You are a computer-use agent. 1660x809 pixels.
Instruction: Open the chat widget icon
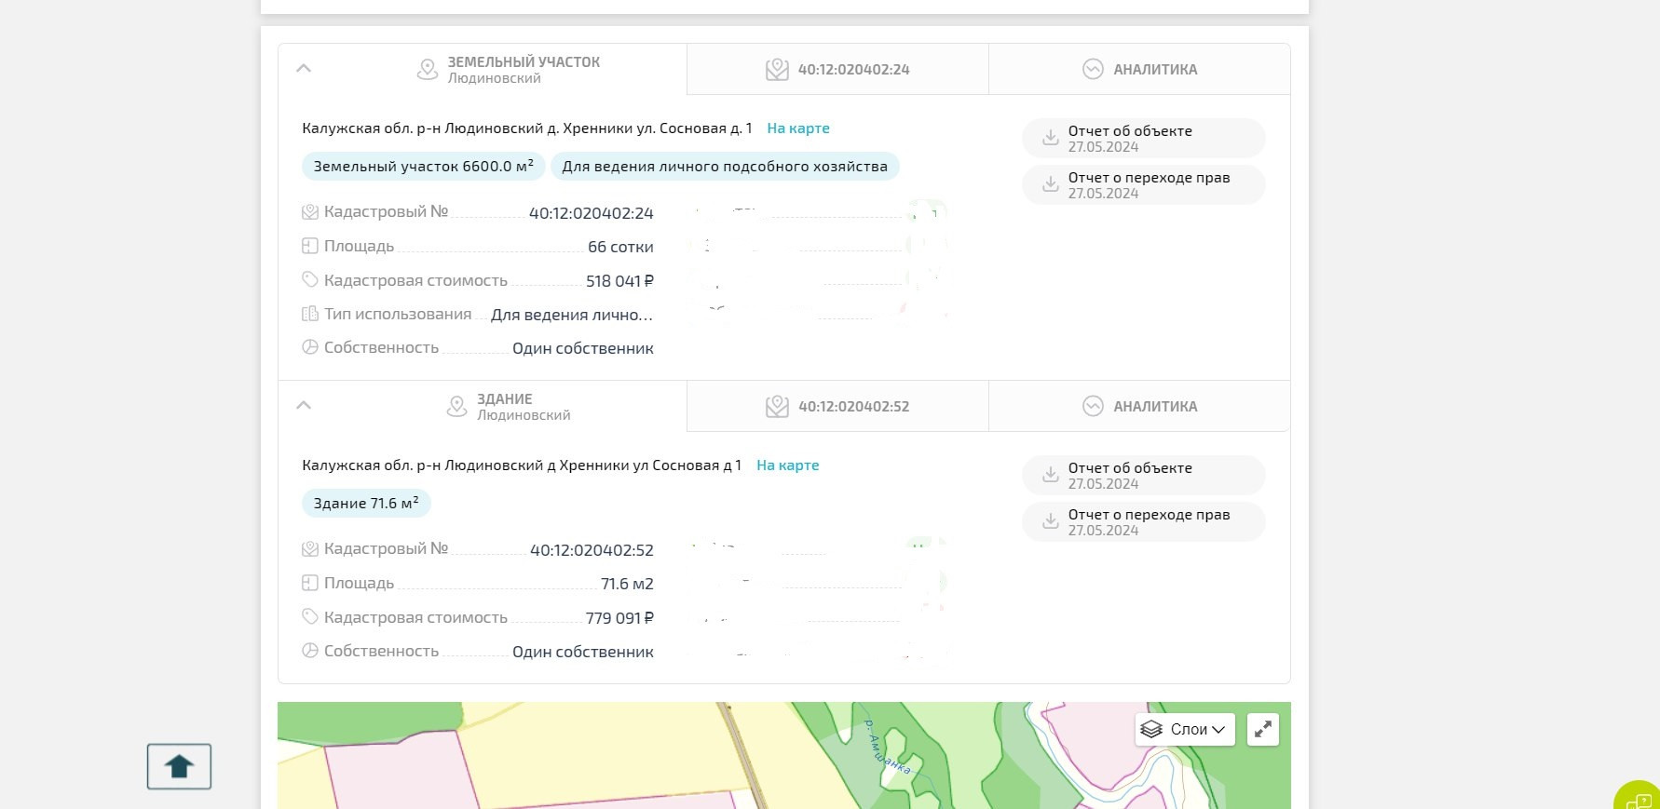coord(1640,799)
